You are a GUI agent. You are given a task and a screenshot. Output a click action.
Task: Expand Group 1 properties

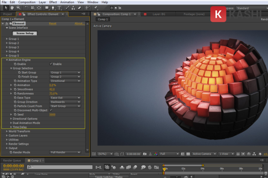[x=7, y=39]
